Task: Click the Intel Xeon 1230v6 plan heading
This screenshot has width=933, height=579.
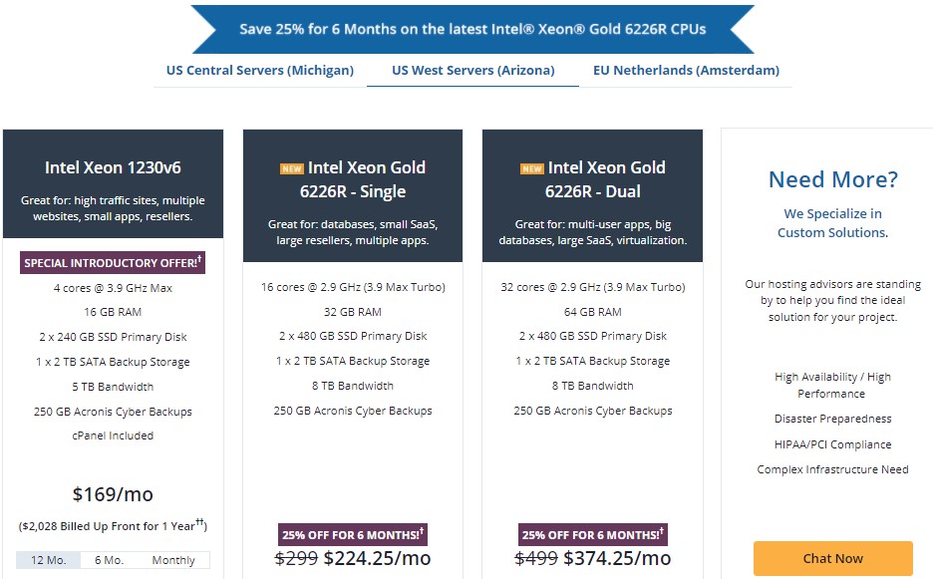Action: tap(113, 168)
